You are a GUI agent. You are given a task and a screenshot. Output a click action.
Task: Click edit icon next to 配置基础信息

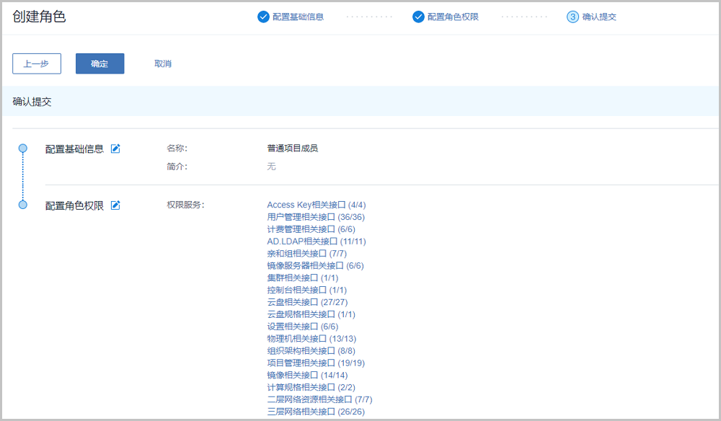[x=115, y=149]
